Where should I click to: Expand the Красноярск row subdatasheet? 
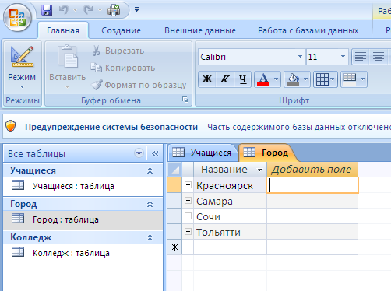tap(188, 185)
